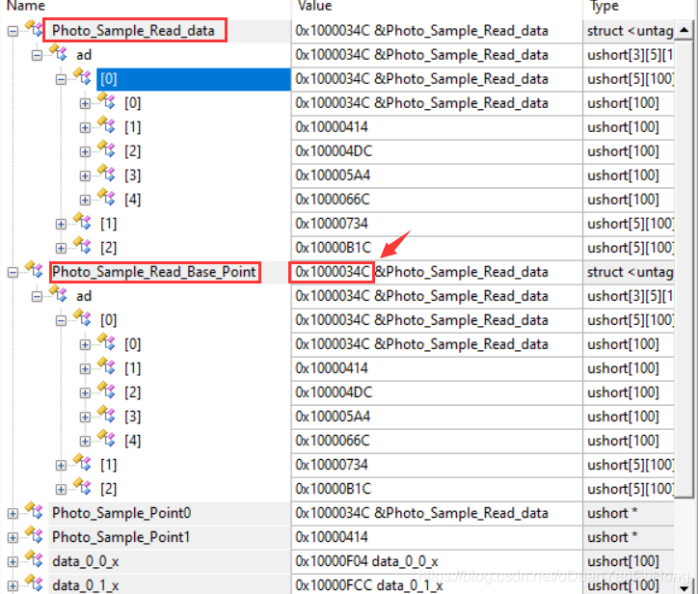Image resolution: width=698 pixels, height=594 pixels.
Task: Expand the data_0_0_x array
Action: (13, 561)
